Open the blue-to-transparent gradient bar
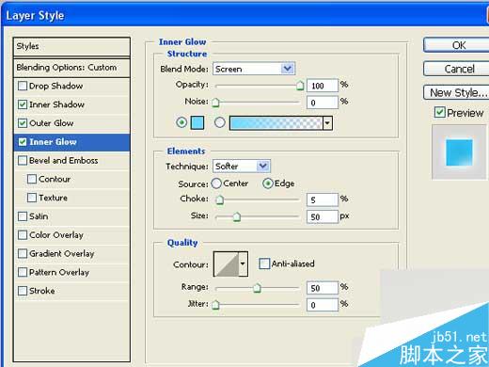Screen dimensions: 489x367 pos(276,123)
